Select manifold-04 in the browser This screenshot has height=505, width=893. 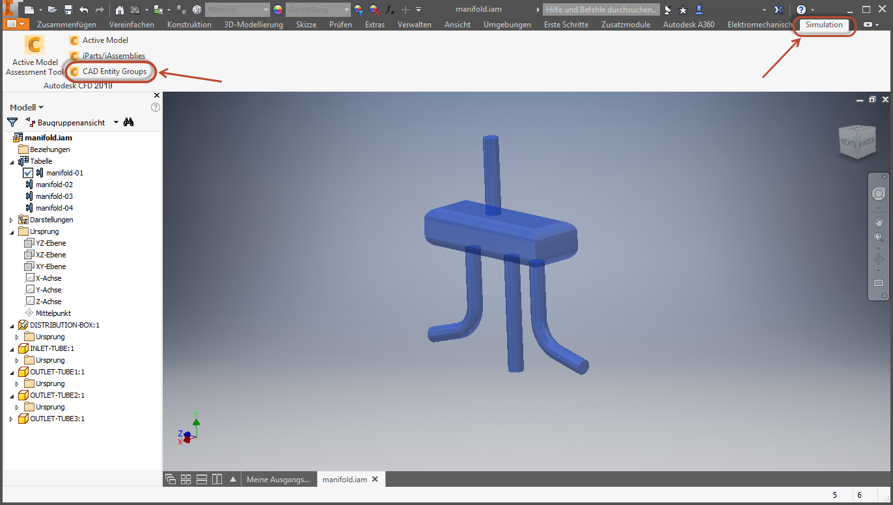click(54, 208)
